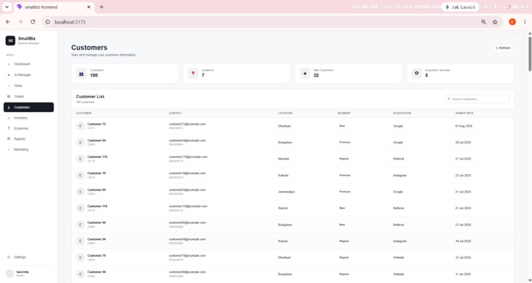Screen dimensions: 532x283
Task: Click the browser forward arrow
Action: tap(20, 22)
